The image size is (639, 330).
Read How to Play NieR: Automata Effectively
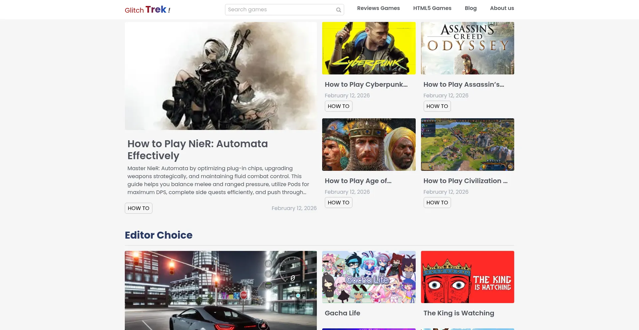tap(198, 150)
